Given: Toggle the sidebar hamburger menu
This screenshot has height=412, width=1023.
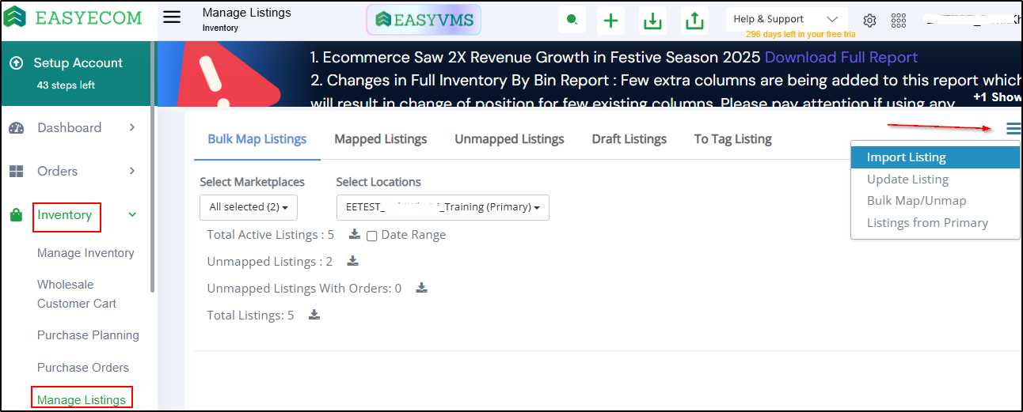Looking at the screenshot, I should pyautogui.click(x=172, y=17).
